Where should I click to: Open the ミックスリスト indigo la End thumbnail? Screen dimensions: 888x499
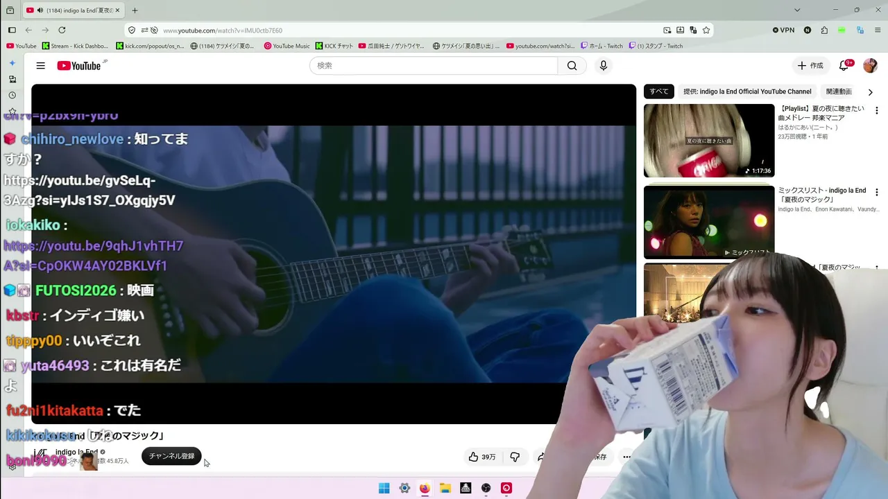click(709, 222)
